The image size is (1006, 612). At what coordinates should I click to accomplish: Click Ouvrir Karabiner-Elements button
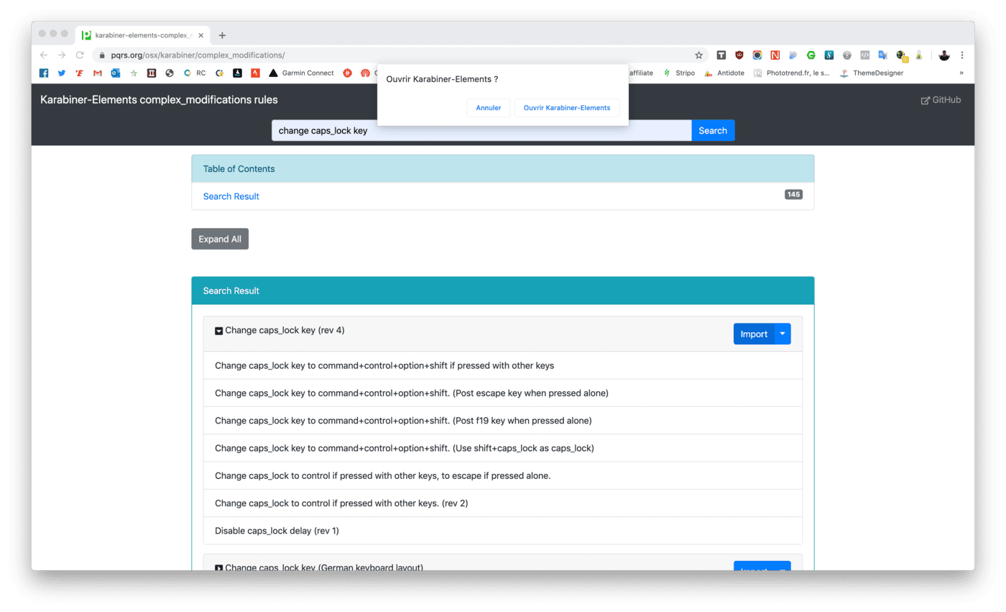click(x=567, y=108)
